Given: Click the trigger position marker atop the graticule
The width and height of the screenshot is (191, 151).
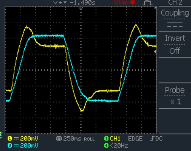Looking at the screenshot, I should [x=81, y=8].
